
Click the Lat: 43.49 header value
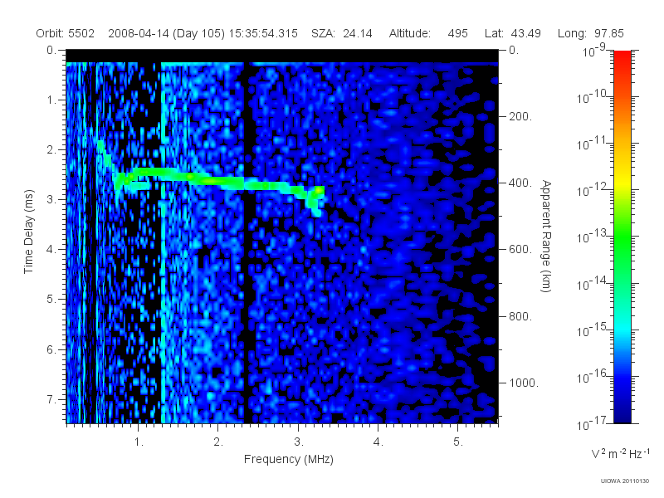click(513, 33)
